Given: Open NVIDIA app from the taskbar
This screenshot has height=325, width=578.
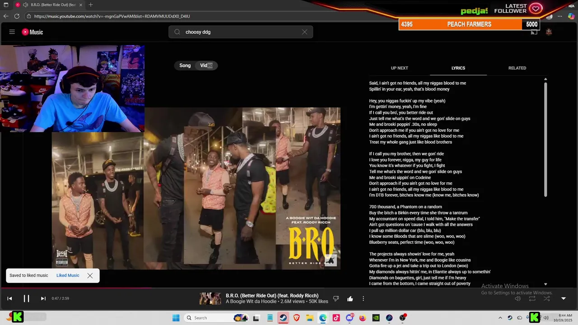Looking at the screenshot, I should (376, 318).
